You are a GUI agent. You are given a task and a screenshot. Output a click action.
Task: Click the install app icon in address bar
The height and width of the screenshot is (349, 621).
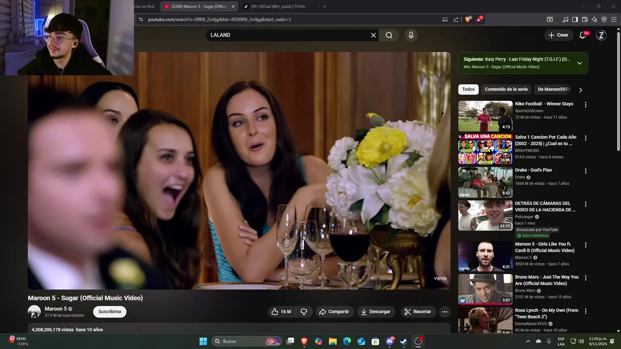click(445, 19)
